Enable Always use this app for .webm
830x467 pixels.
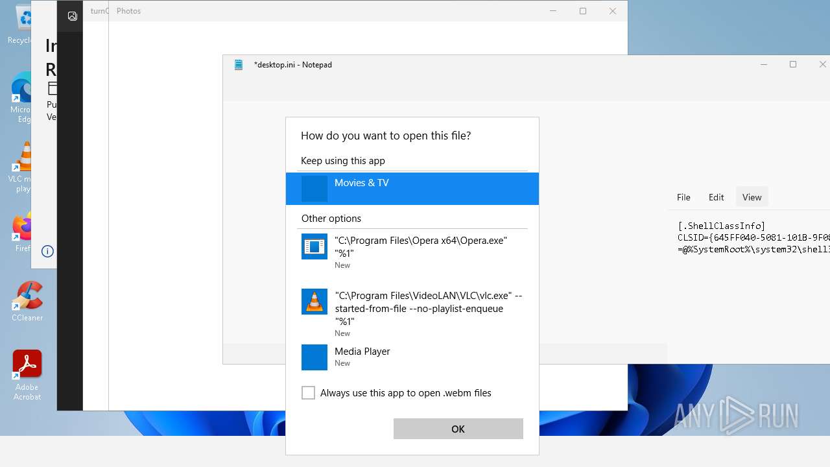tap(309, 393)
